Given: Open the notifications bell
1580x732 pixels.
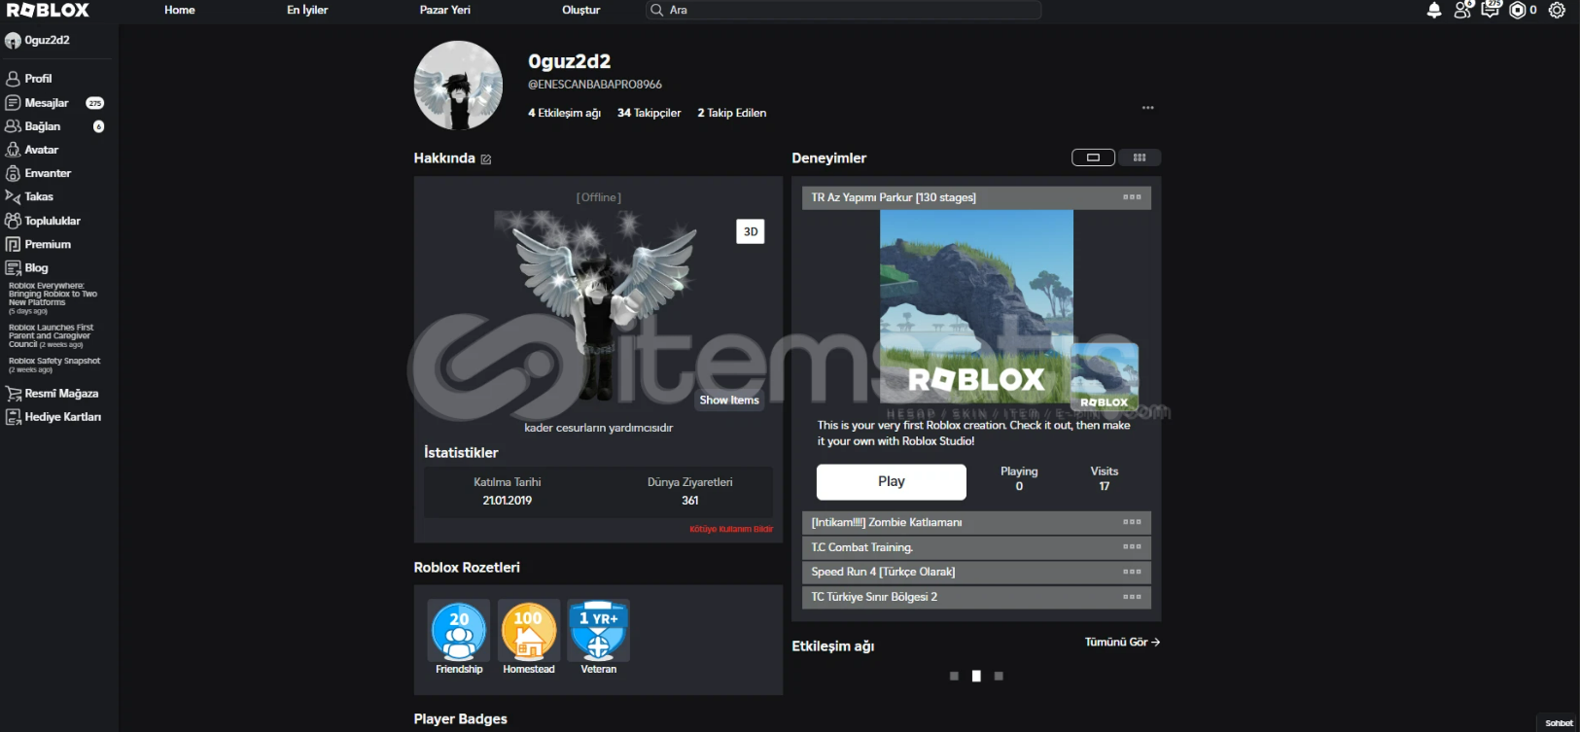Looking at the screenshot, I should [1434, 11].
